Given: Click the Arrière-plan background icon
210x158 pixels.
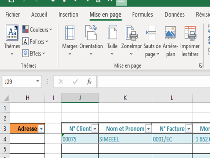Looking at the screenshot, I should point(171,33).
